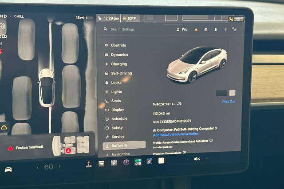Tap the red seatbelt alert triangle
This screenshot has width=284, height=189.
[11, 148]
